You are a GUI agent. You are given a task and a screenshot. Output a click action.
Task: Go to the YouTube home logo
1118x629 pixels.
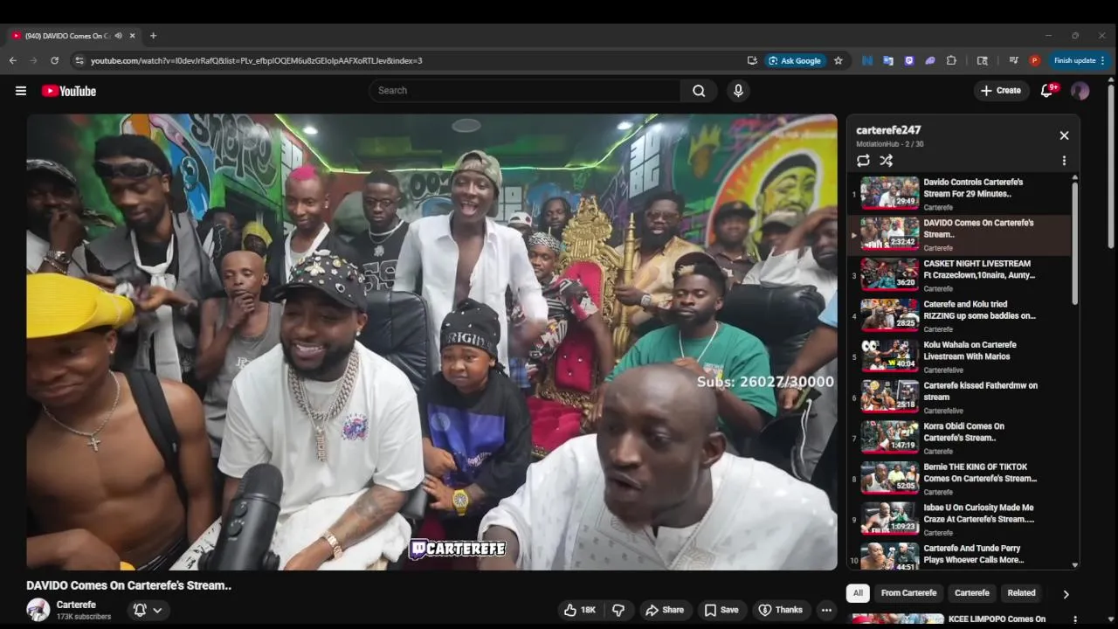click(x=68, y=91)
